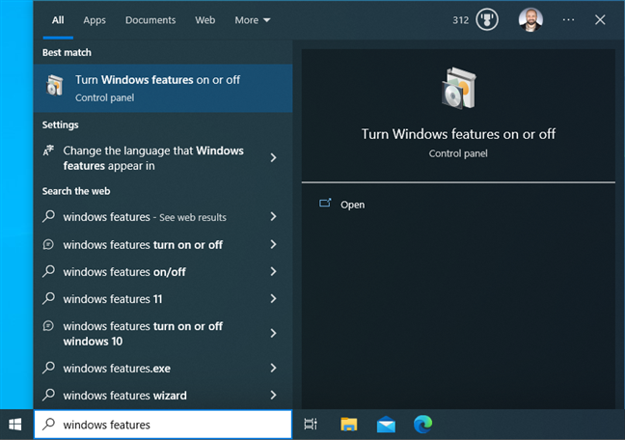The width and height of the screenshot is (625, 440).
Task: Click the magnifier beside windows features.exe
Action: (x=48, y=368)
